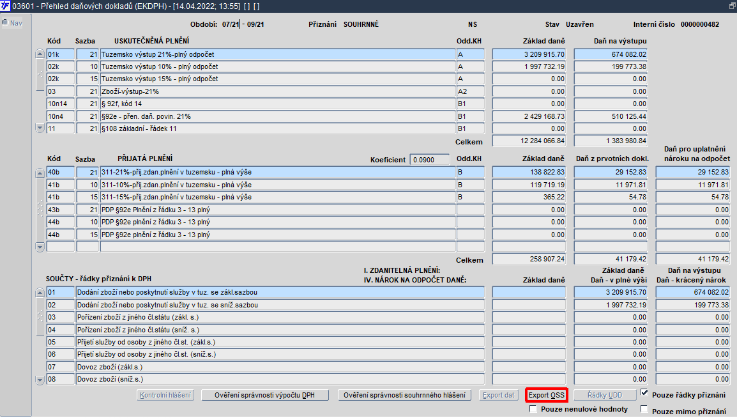Select row 07 Dovoz zboží (zákl.s.)
737x418 pixels.
click(x=280, y=367)
